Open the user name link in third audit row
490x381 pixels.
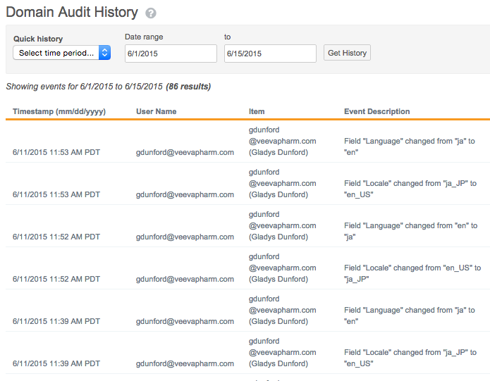pyautogui.click(x=185, y=237)
